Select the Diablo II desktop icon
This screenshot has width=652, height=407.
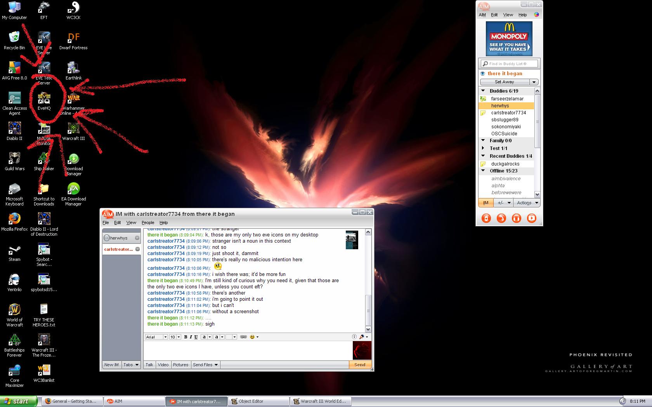pos(14,131)
